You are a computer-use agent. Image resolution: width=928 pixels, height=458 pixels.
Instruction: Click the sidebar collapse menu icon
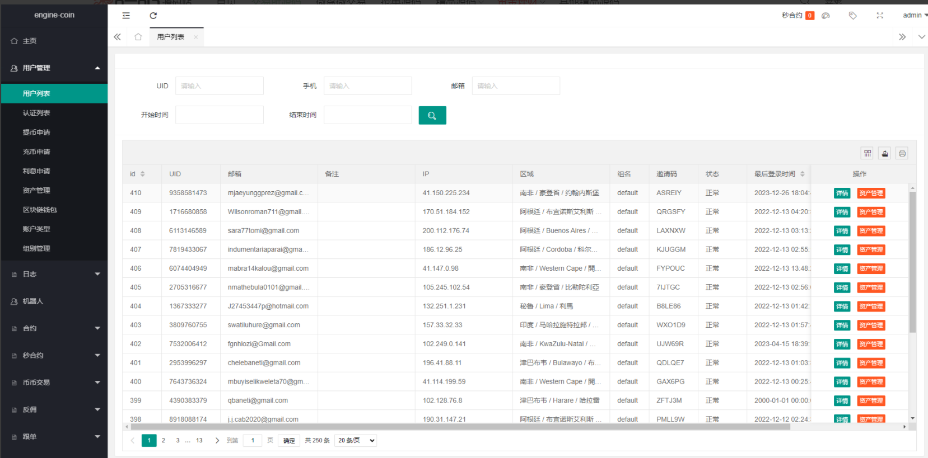126,16
